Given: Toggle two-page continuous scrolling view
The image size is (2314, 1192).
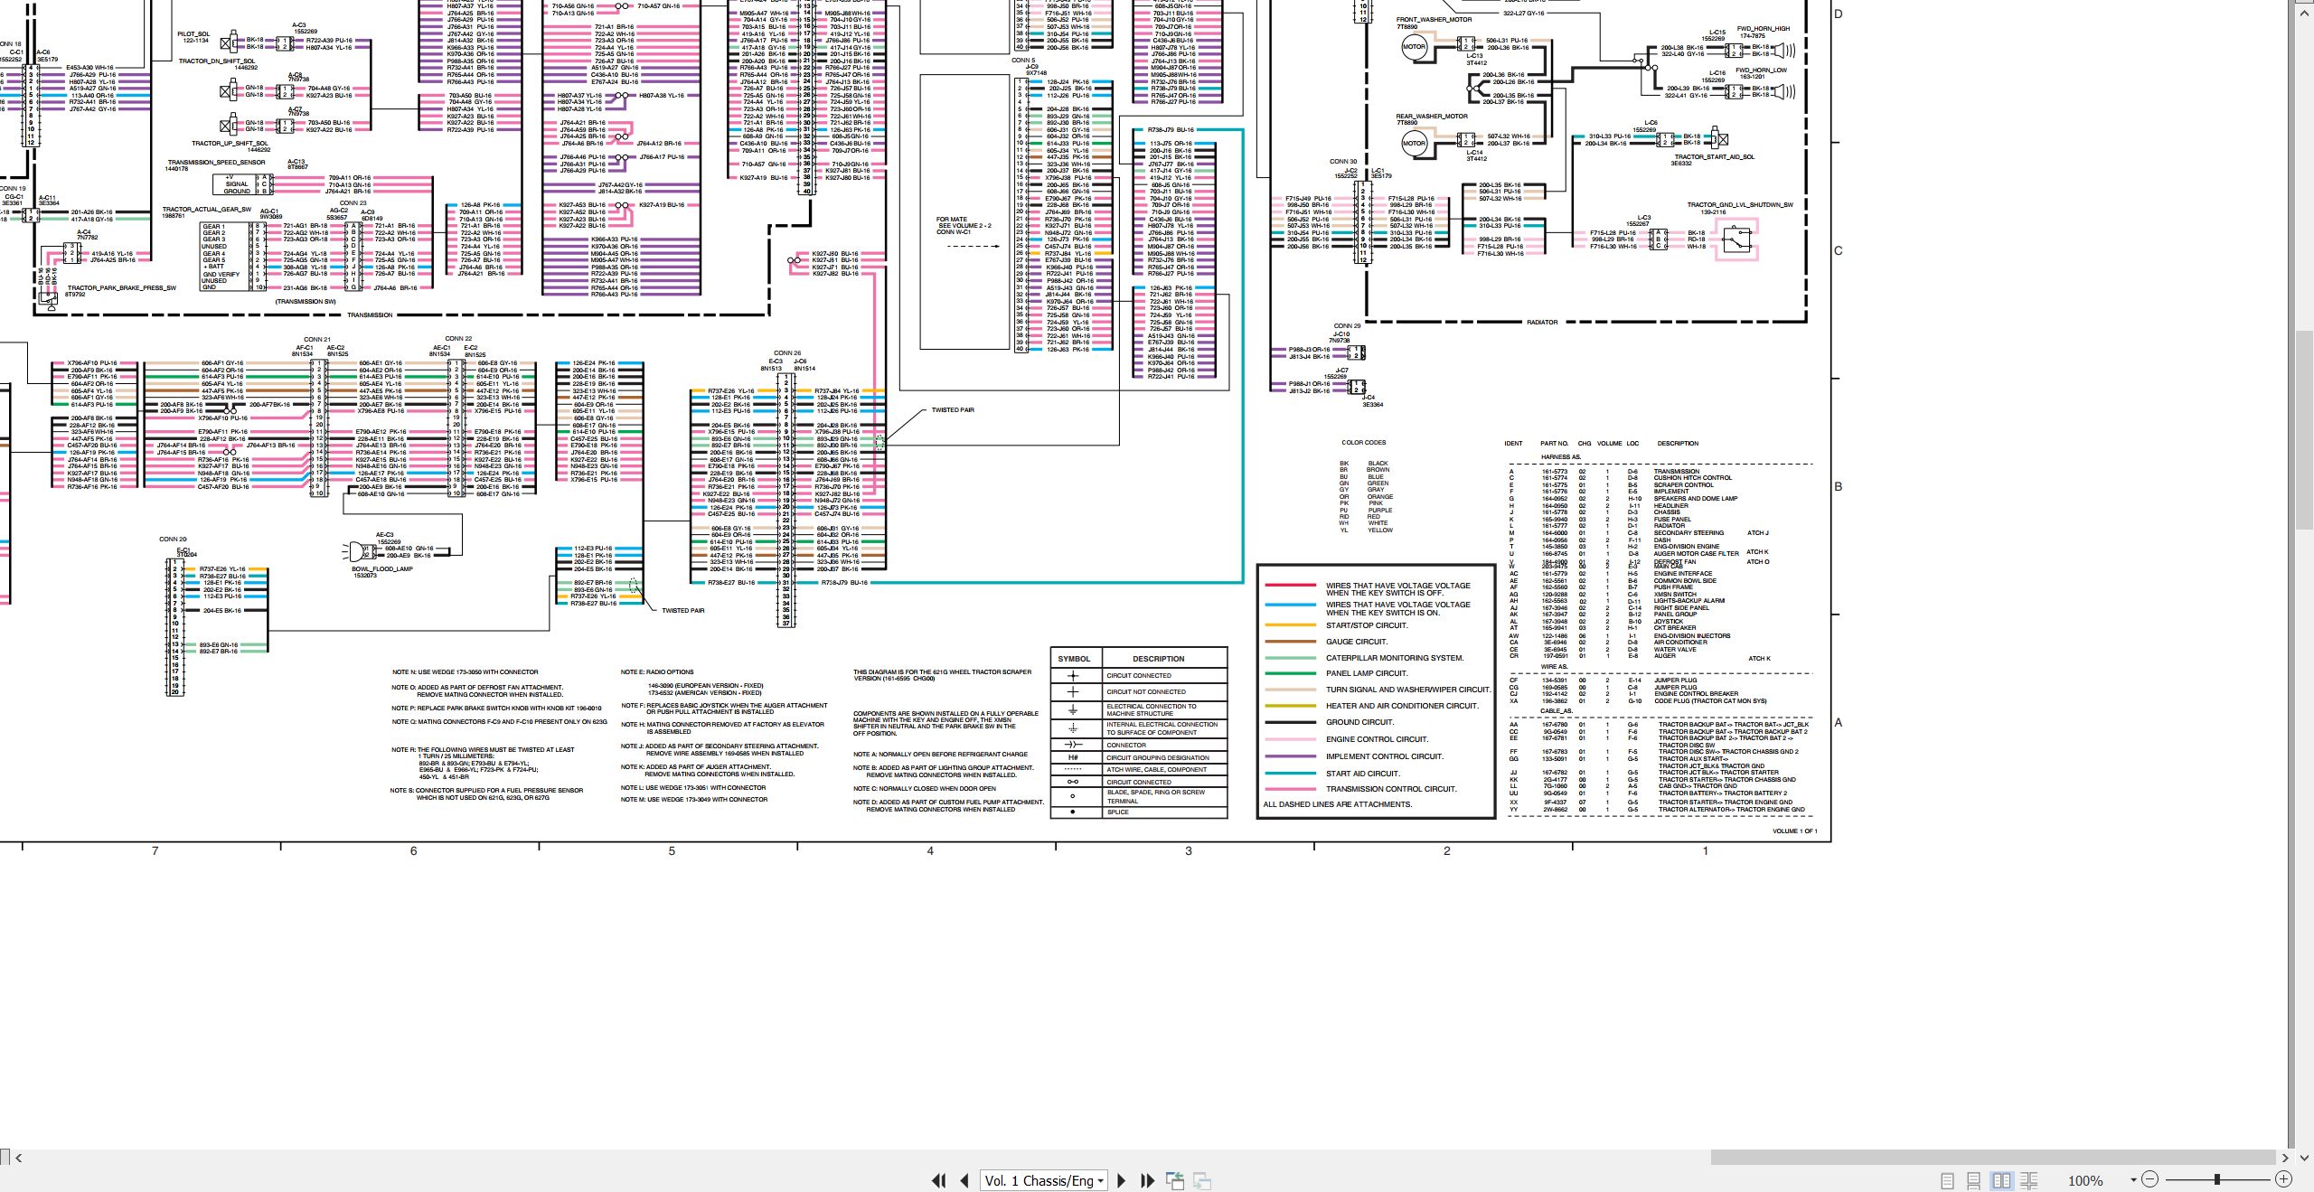Looking at the screenshot, I should [x=2028, y=1180].
